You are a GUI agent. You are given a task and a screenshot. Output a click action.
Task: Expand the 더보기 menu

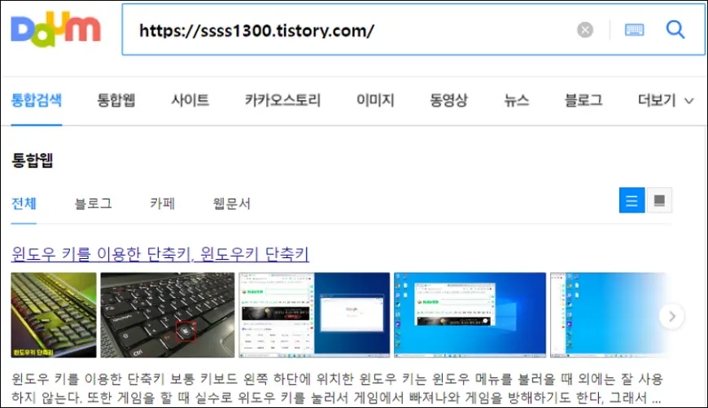(x=665, y=101)
